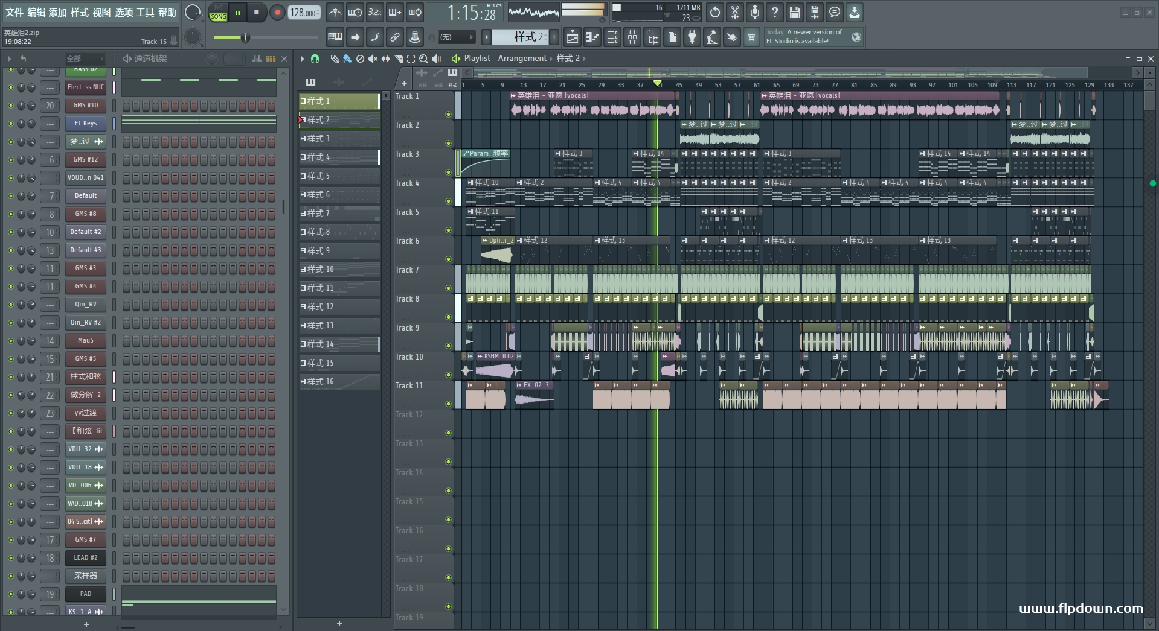Toggle wait-for-input-to-start-playing icon
Viewport: 1159px width, 631px height.
pyautogui.click(x=355, y=12)
